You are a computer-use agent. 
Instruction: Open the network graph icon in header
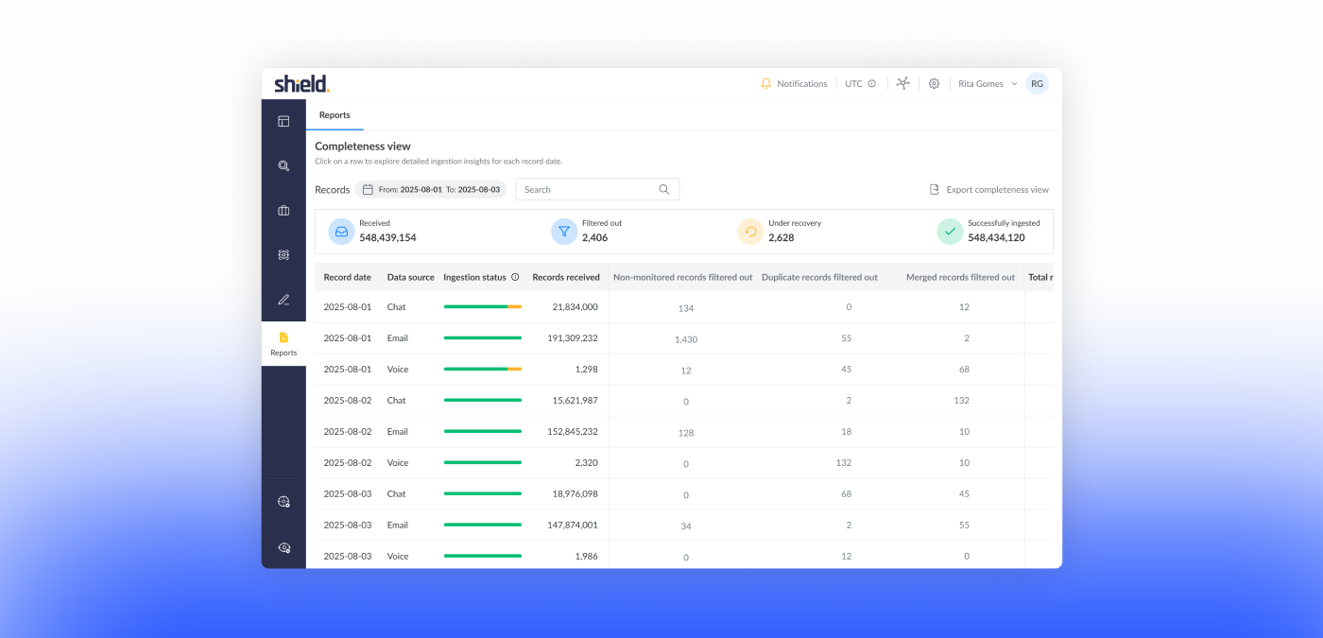pyautogui.click(x=902, y=83)
